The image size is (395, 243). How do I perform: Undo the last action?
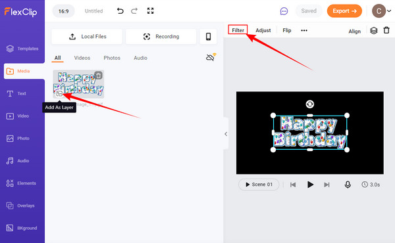pyautogui.click(x=120, y=11)
